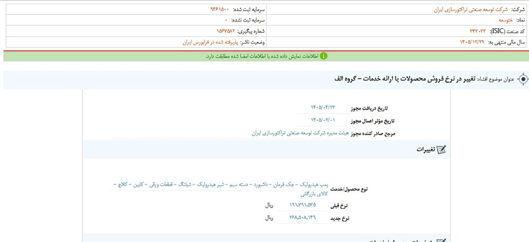Image resolution: width=529 pixels, height=242 pixels.
Task: Click the کالای بازرگانی product line
Action: (314, 194)
